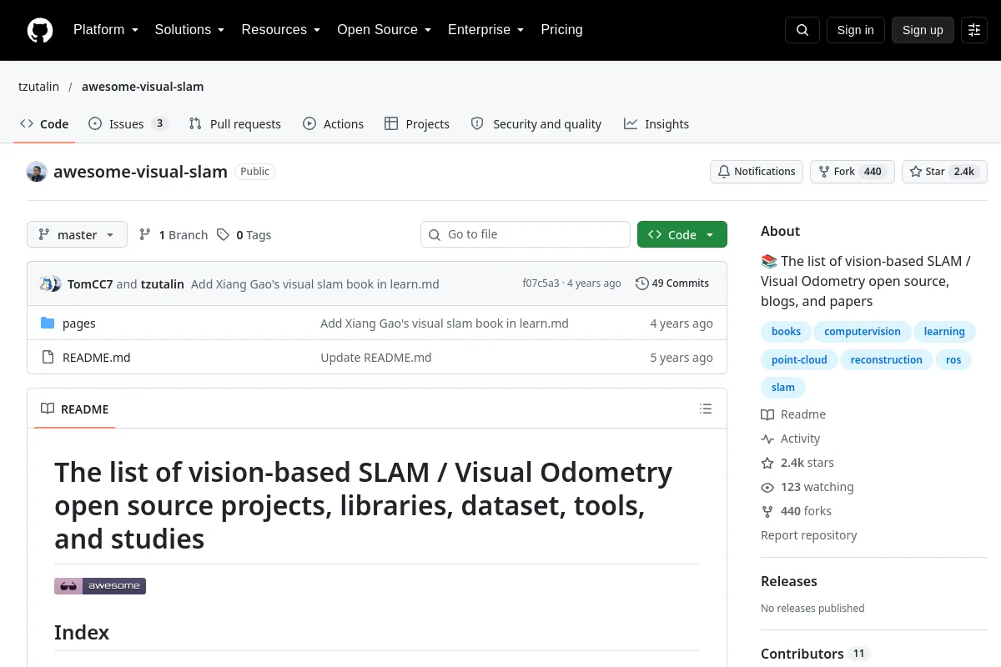Switch to the Issues tab

point(128,124)
